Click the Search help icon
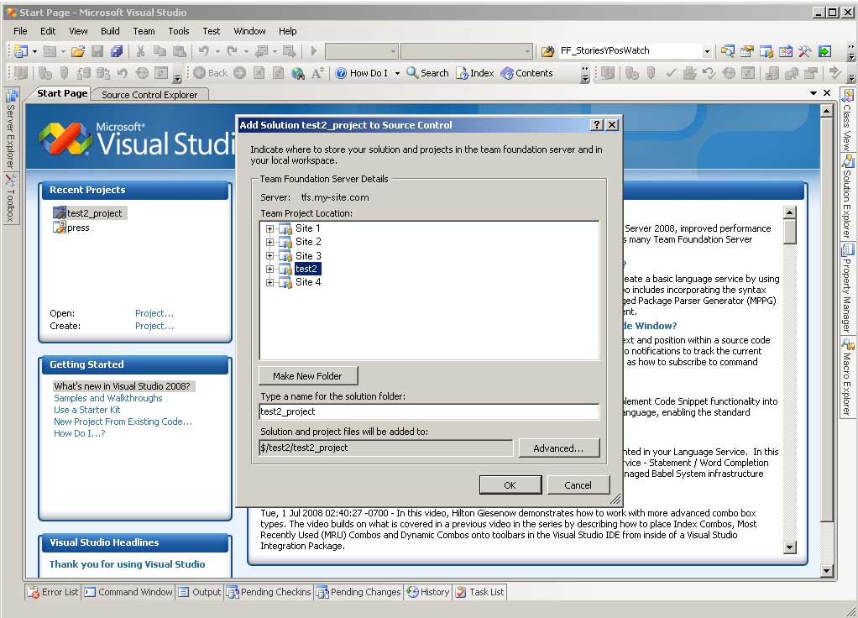Screen dimensions: 858x618 pyautogui.click(x=427, y=73)
